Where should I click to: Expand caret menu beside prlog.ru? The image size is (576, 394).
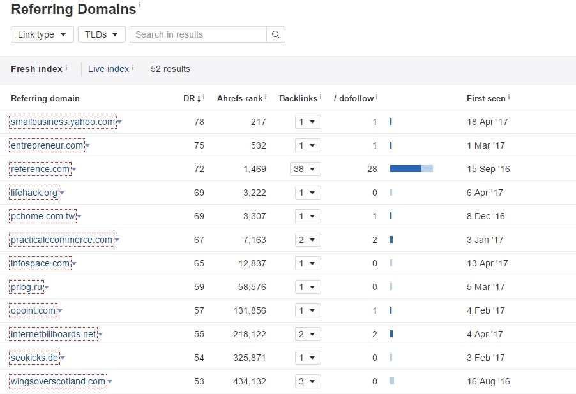click(47, 288)
